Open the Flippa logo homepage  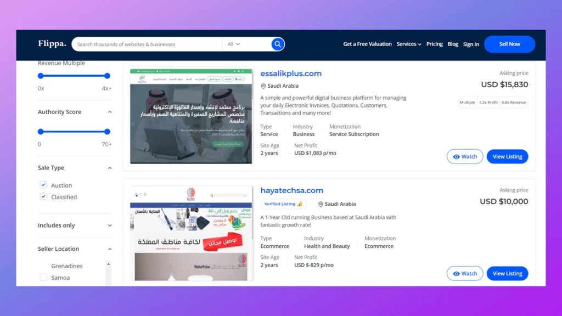point(52,44)
